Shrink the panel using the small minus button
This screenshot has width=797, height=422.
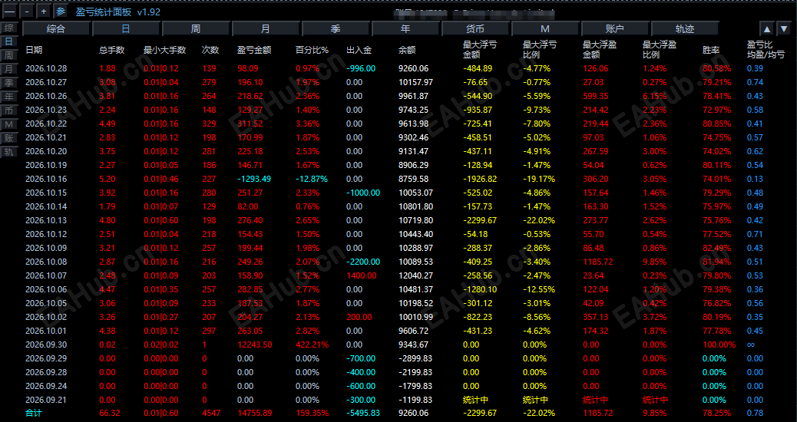[28, 12]
